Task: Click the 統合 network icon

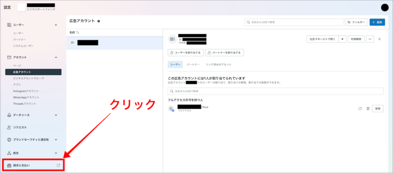Action: point(9,153)
